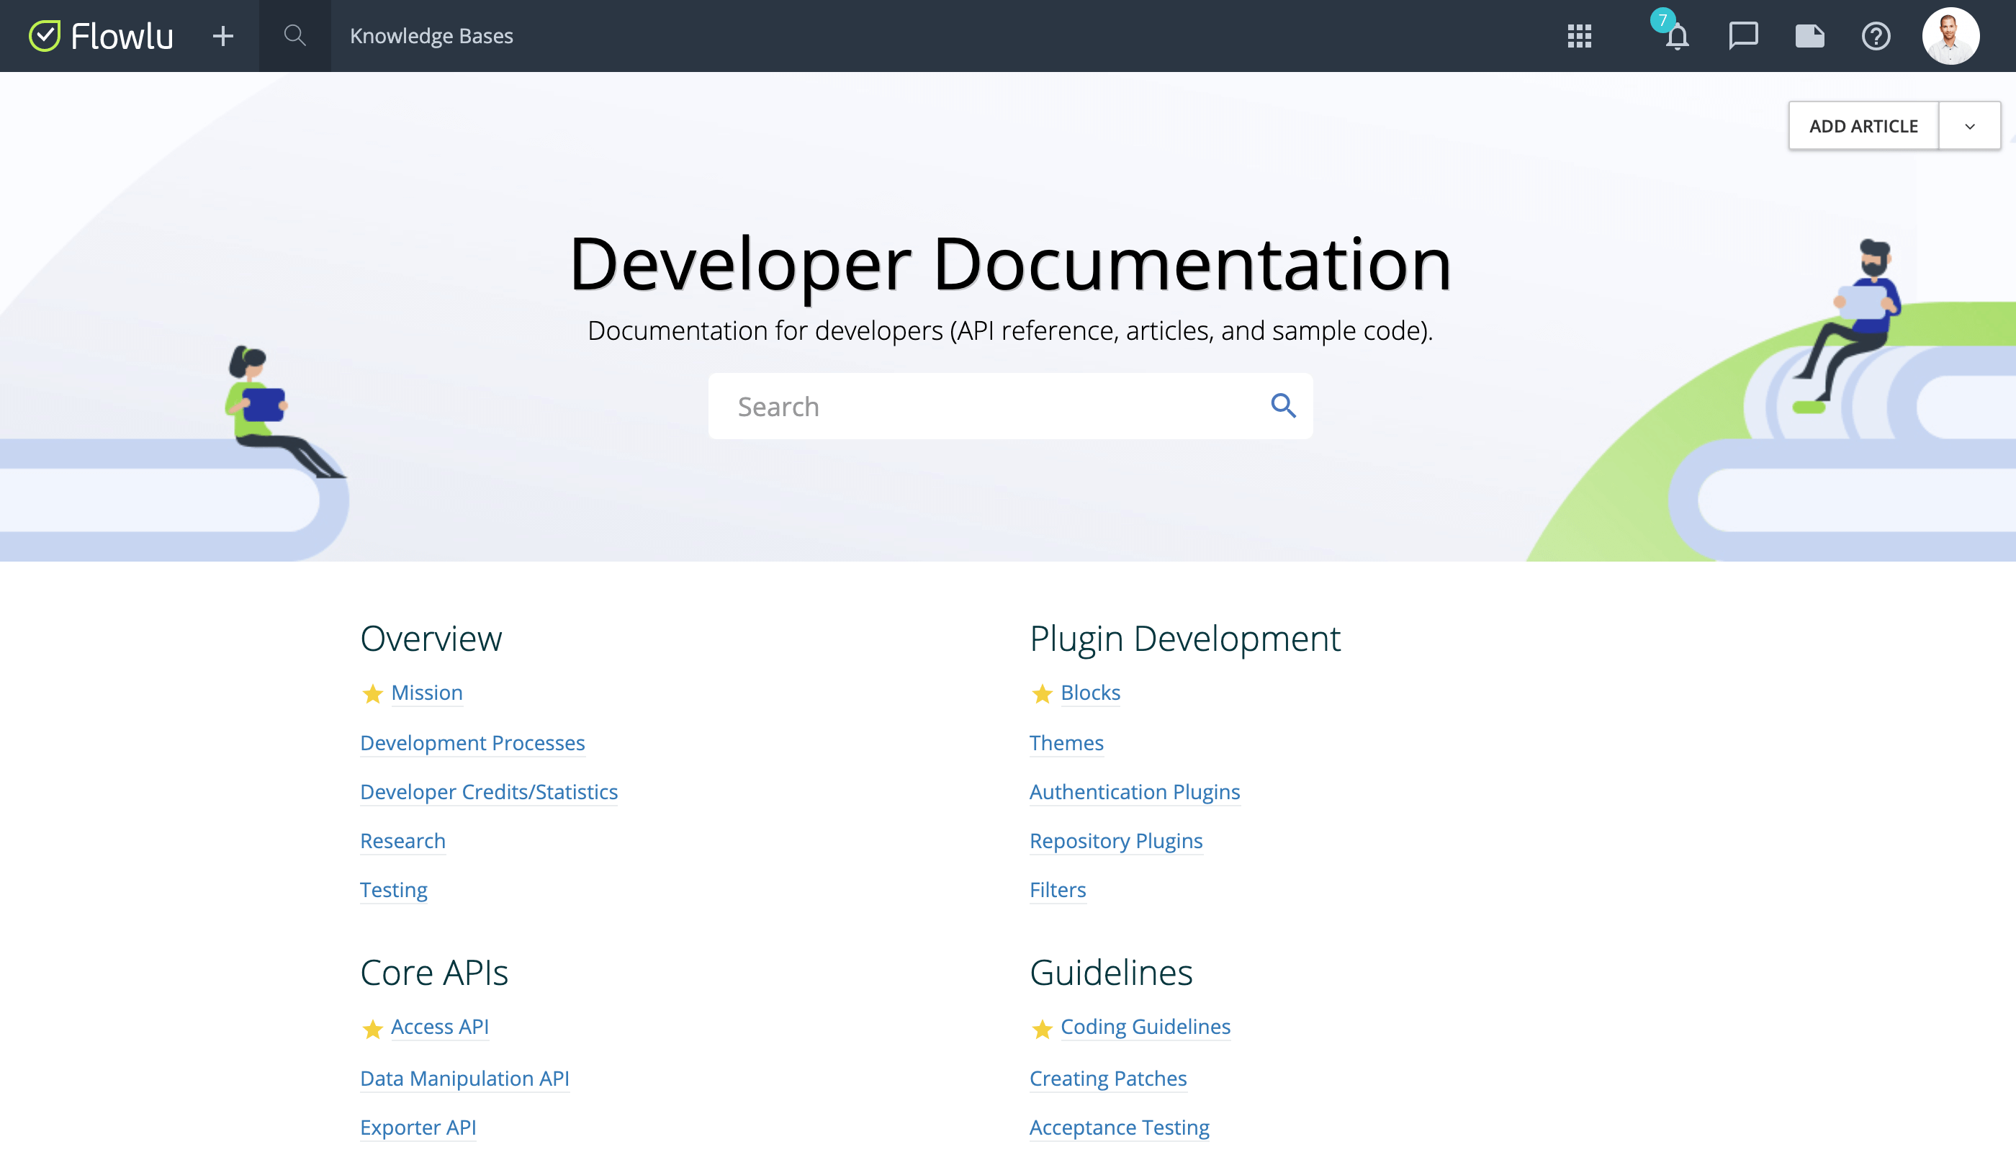Click the Add Article button
This screenshot has width=2016, height=1152.
coord(1863,126)
